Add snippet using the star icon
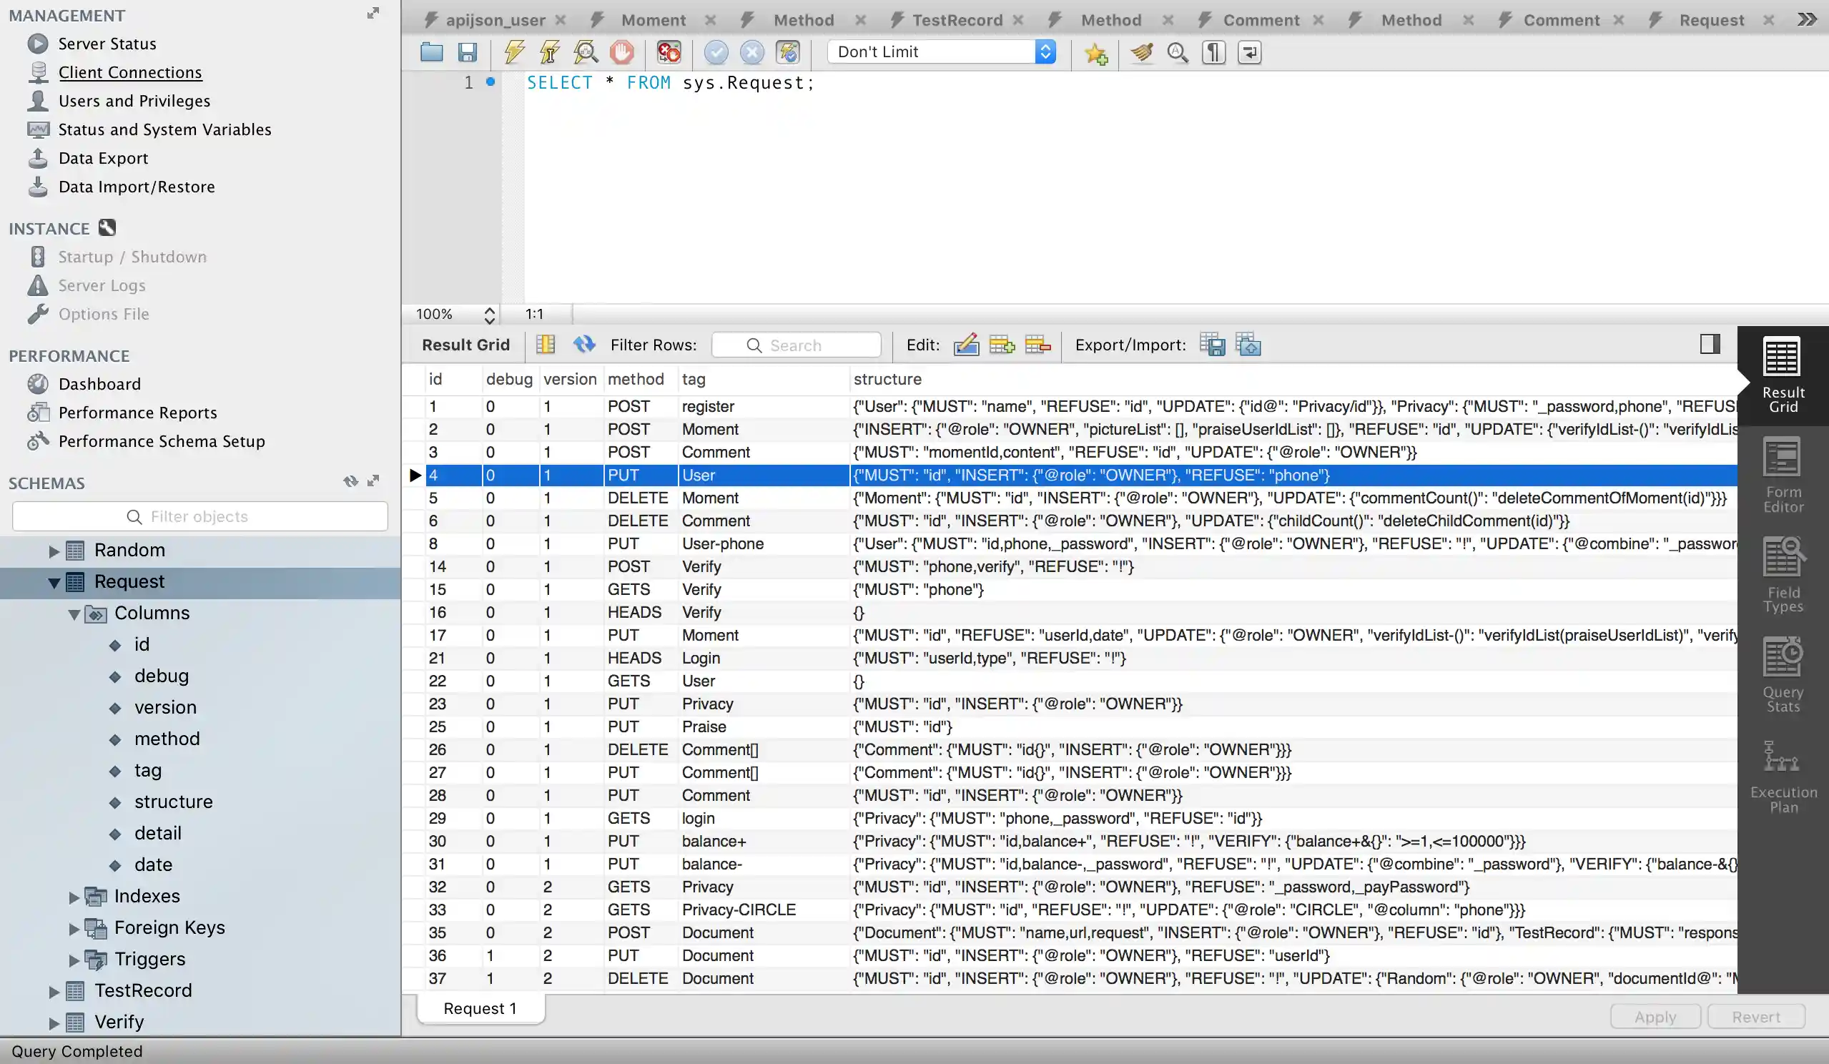This screenshot has height=1064, width=1829. [1096, 53]
